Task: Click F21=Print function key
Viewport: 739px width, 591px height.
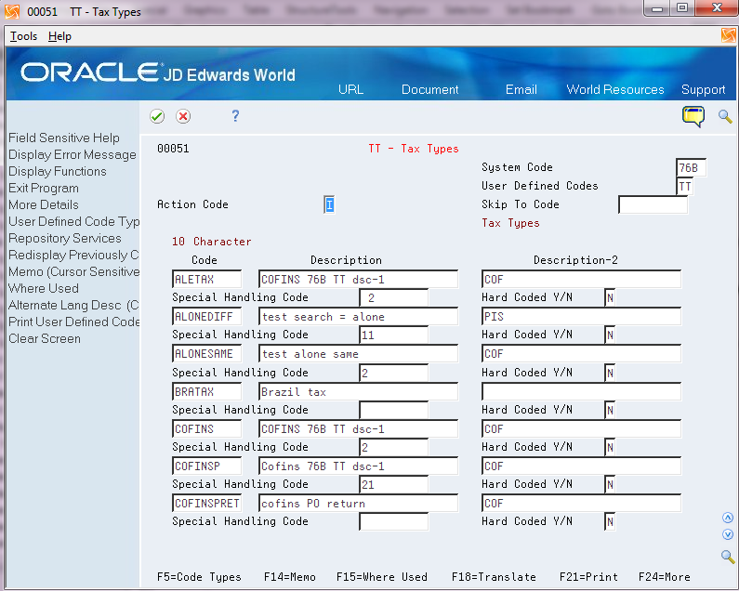Action: pyautogui.click(x=588, y=577)
